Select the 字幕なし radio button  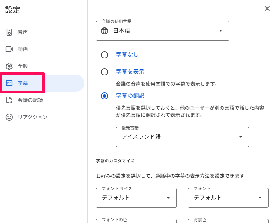105,55
